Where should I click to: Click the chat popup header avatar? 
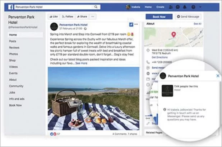click(163, 76)
